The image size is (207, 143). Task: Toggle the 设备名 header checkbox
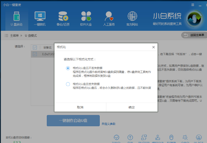(35, 47)
